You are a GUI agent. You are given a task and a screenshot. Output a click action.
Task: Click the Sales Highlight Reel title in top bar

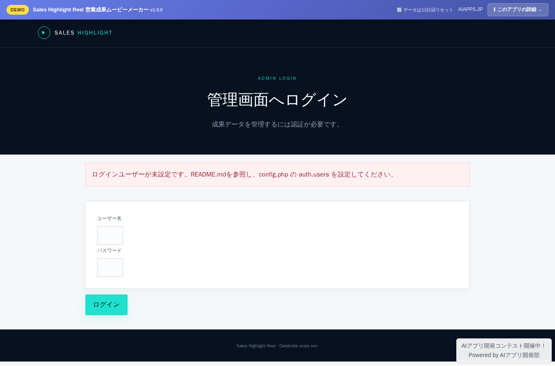(x=91, y=10)
